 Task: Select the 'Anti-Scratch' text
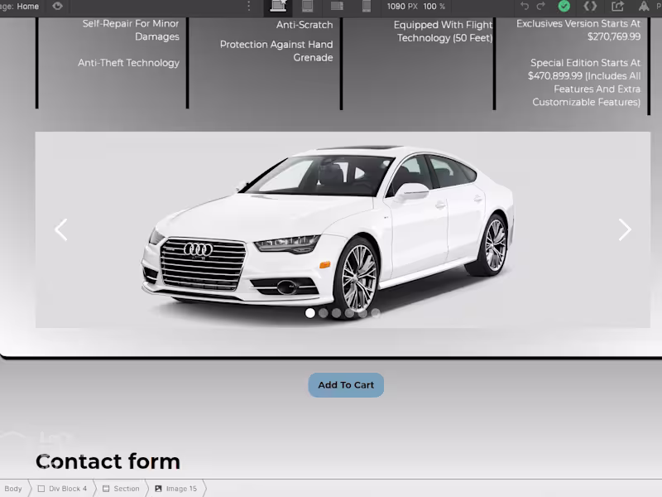pyautogui.click(x=305, y=25)
